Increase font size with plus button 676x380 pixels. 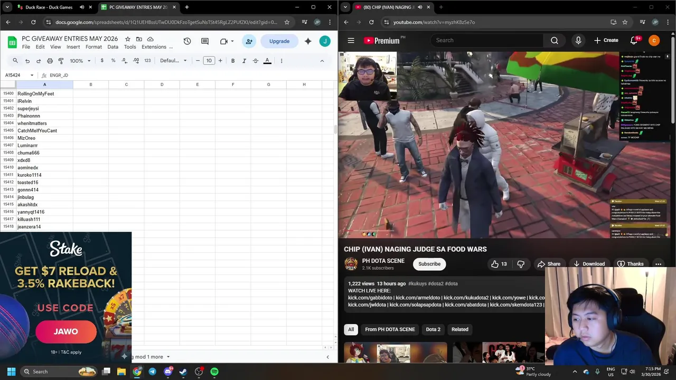pyautogui.click(x=220, y=61)
